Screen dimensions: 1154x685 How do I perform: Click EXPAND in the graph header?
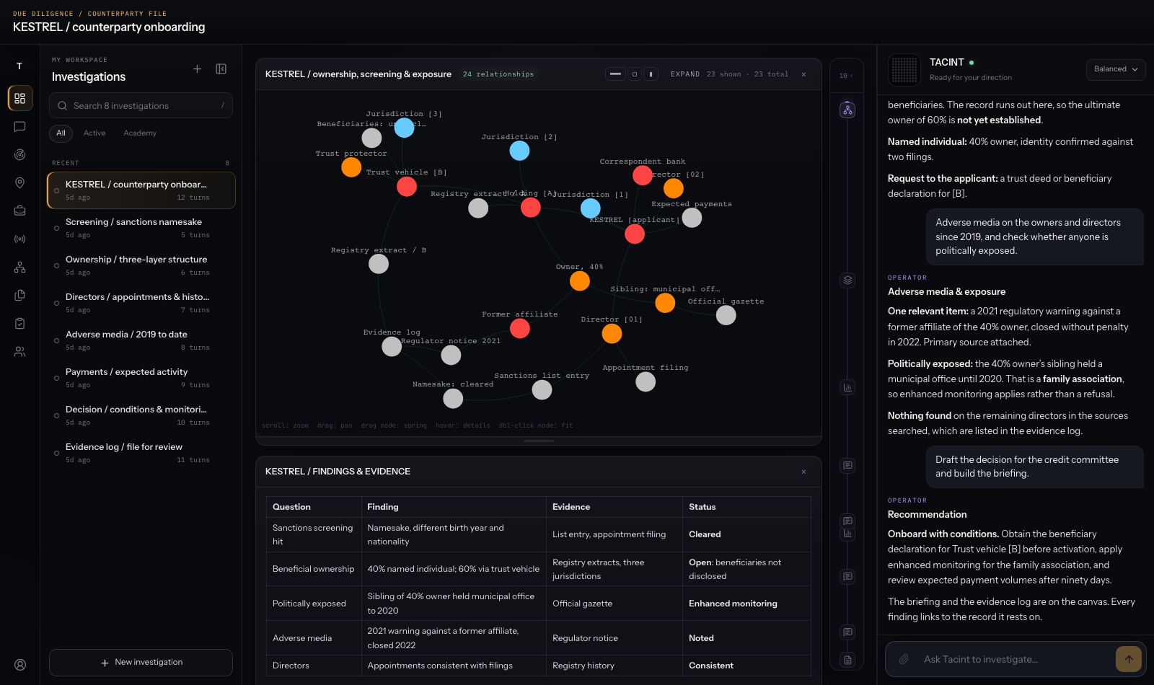point(685,74)
